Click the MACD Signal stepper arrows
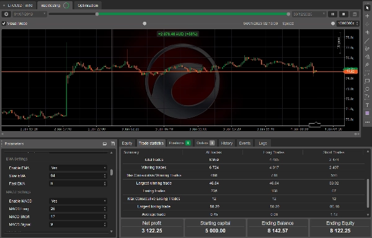The height and width of the screenshot is (238, 372). (105, 224)
